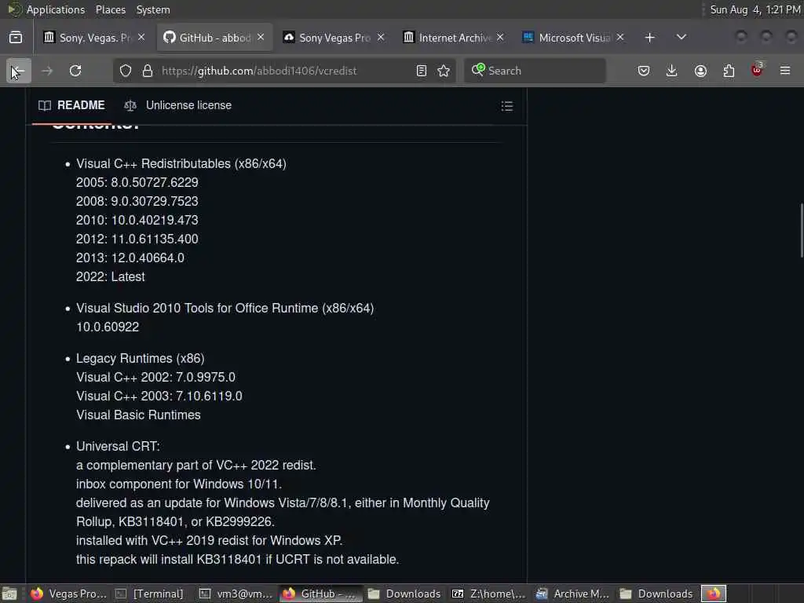Click the text "2022: Latest"
Screen dimensions: 804x603
pos(110,277)
